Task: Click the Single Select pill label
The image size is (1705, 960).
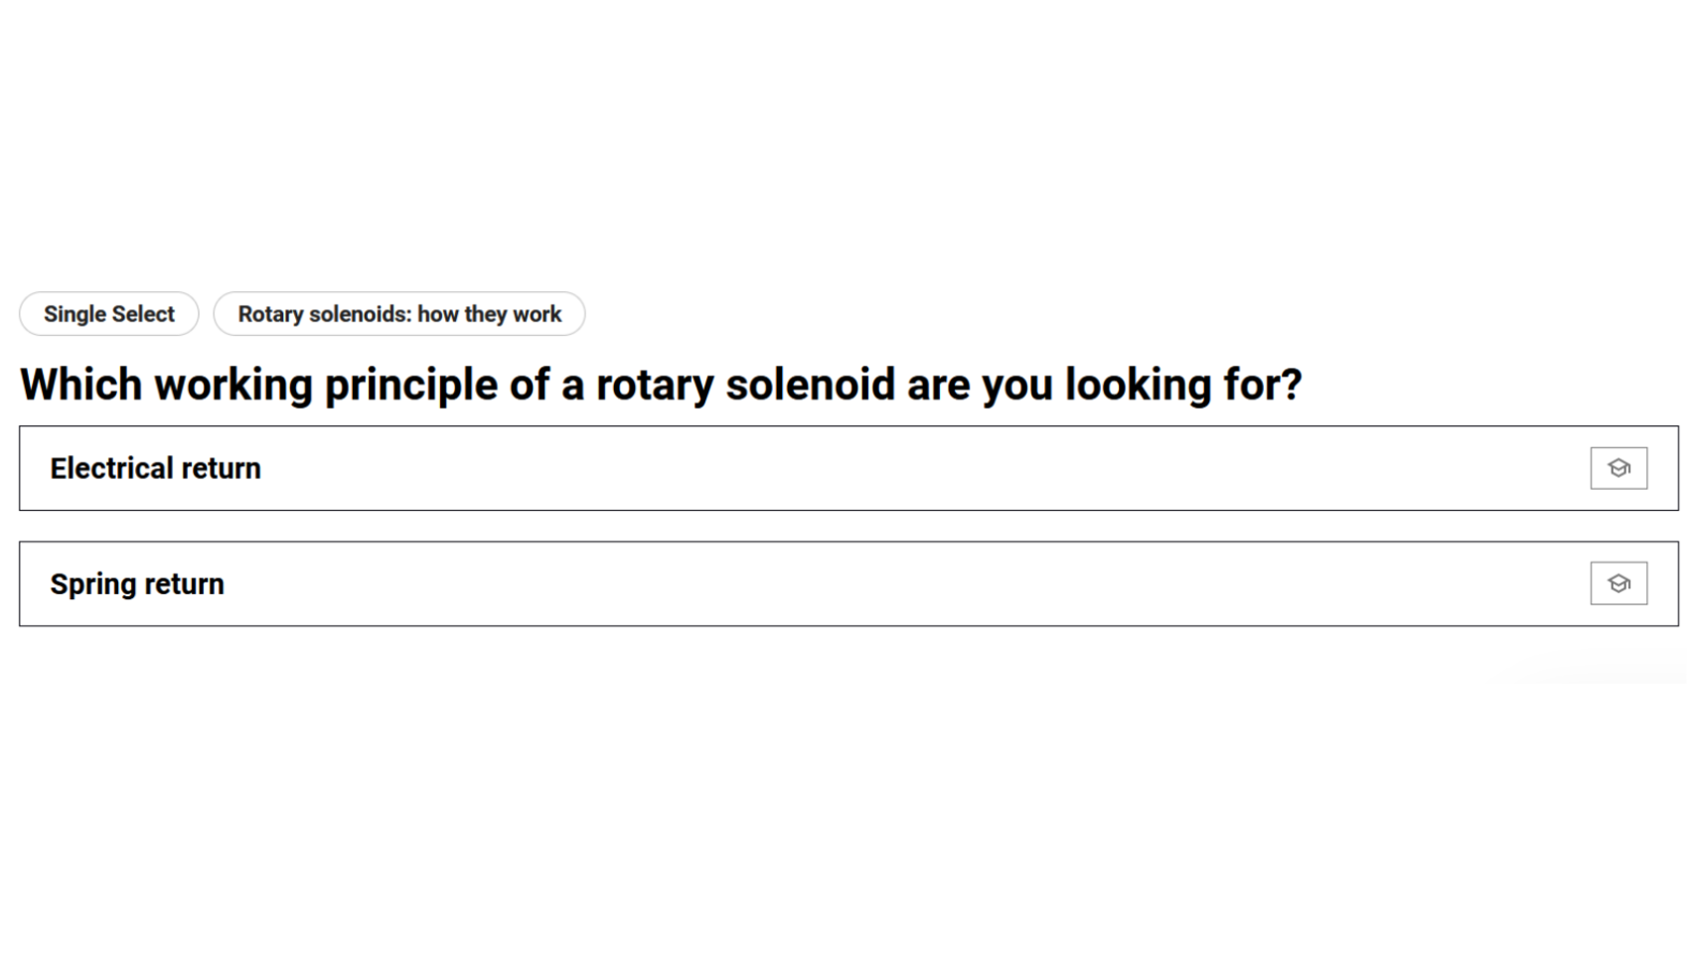Action: 109,314
